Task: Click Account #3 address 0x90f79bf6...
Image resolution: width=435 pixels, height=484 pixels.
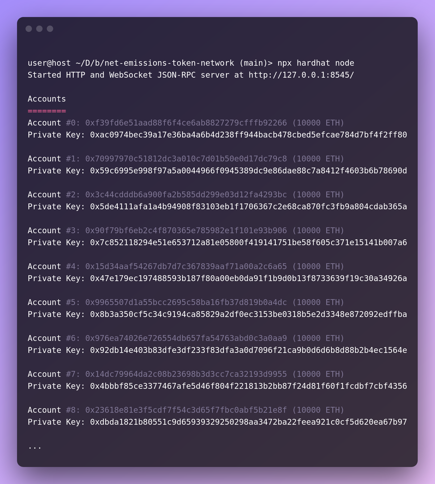Action: [x=186, y=231]
